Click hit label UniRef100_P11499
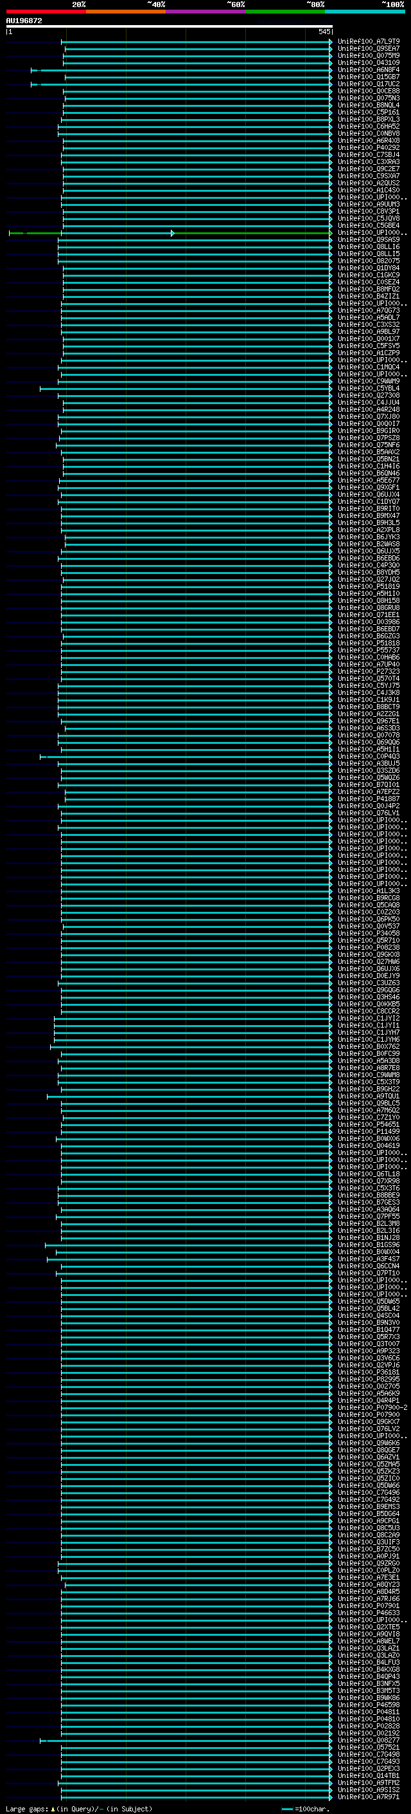The image size is (411, 1814). [x=368, y=1132]
